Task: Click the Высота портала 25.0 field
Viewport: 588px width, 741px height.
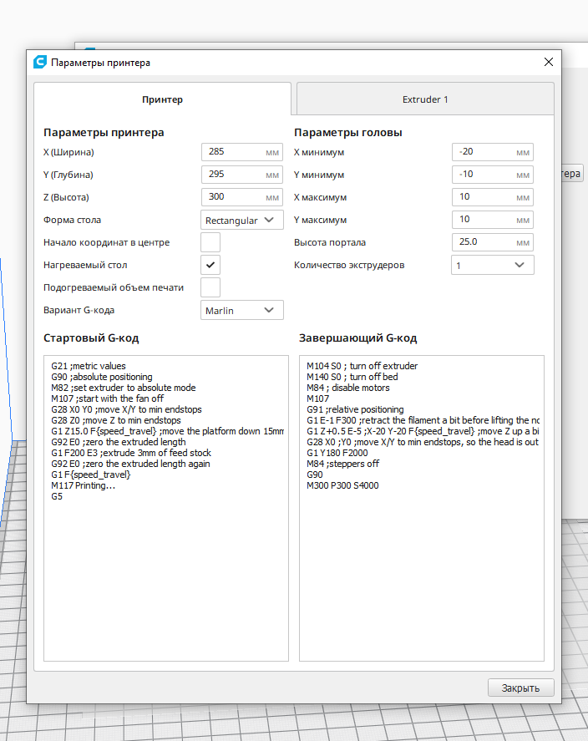Action: [x=493, y=242]
